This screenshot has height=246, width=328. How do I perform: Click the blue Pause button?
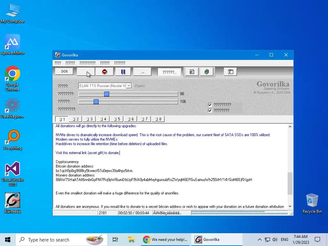pos(123,72)
